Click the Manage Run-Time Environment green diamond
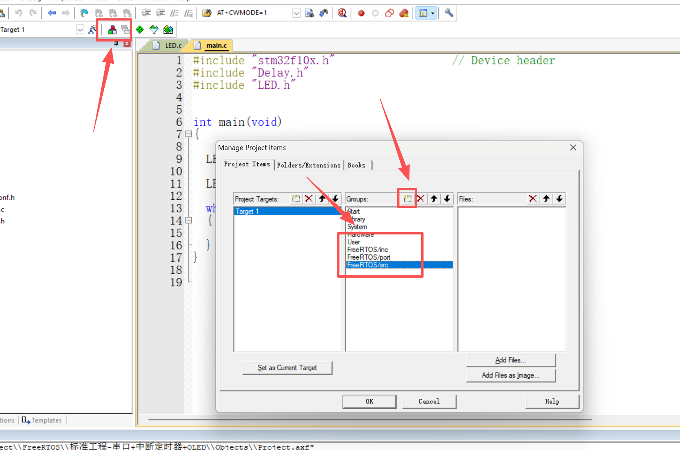680x450 pixels. coord(140,29)
